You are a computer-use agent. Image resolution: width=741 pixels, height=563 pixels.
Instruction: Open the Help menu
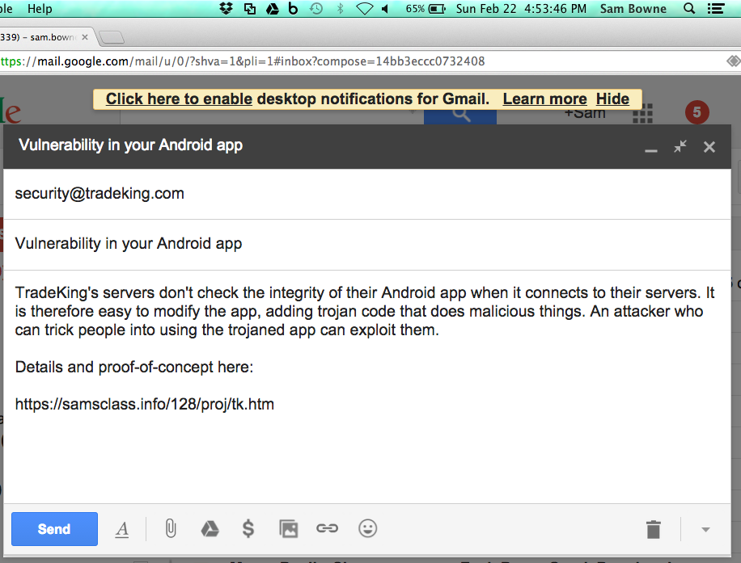[x=40, y=9]
